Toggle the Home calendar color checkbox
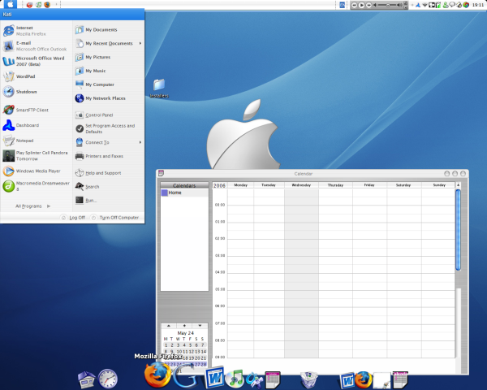 (x=165, y=193)
